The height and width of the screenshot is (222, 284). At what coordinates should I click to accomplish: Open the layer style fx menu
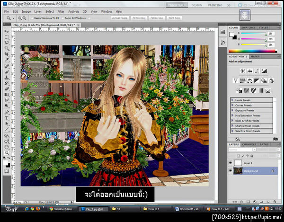tap(241, 202)
